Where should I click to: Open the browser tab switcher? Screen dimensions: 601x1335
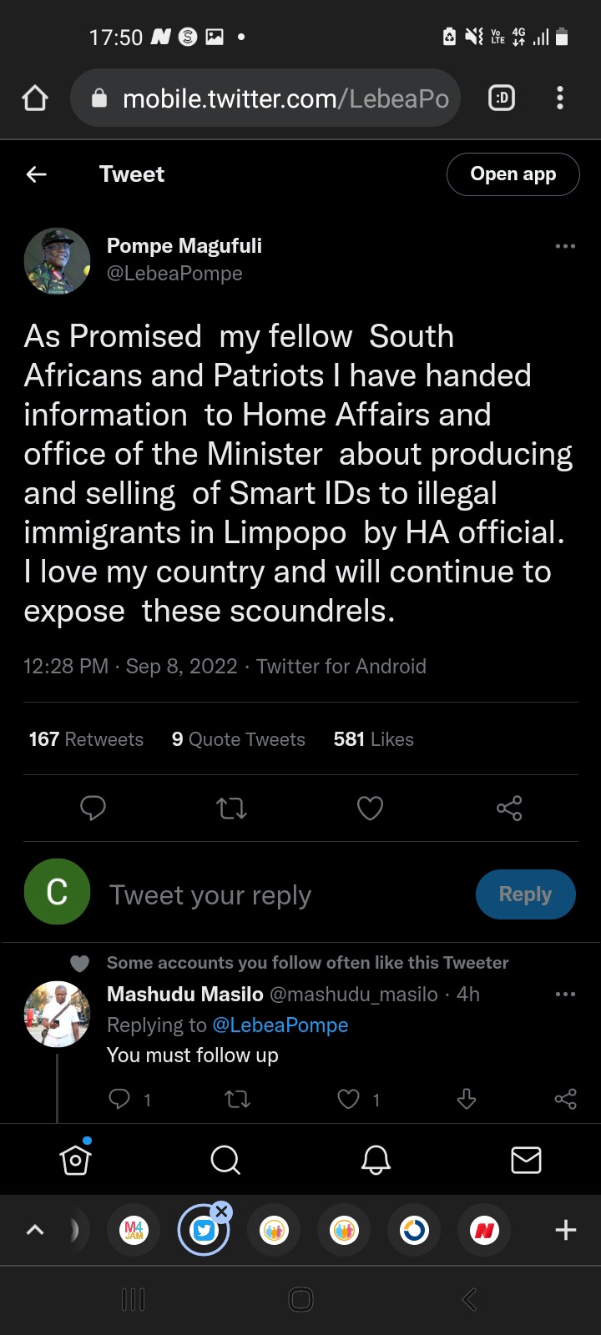click(502, 98)
